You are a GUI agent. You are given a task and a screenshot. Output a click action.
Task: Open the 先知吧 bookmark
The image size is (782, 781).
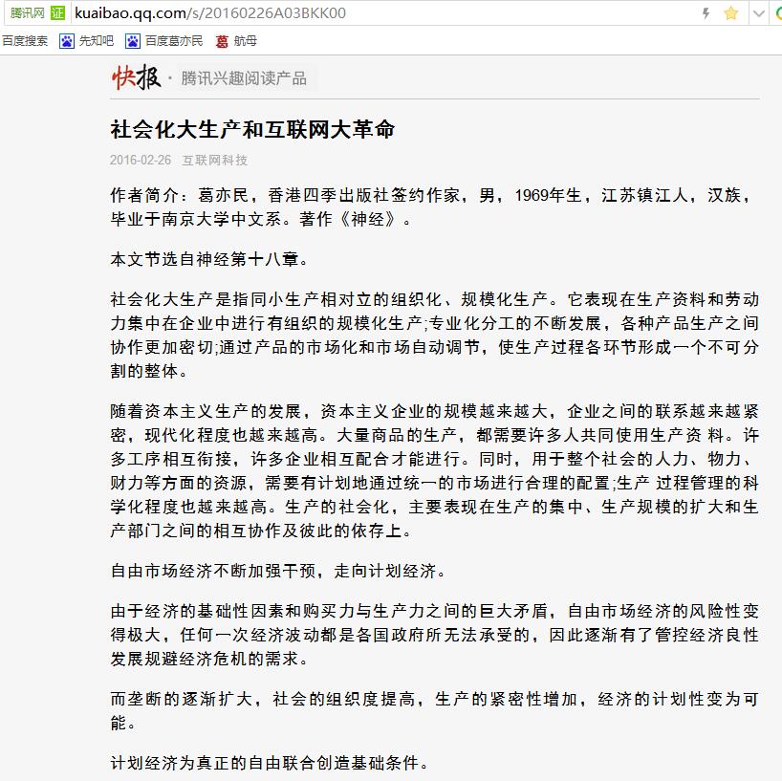click(x=96, y=41)
